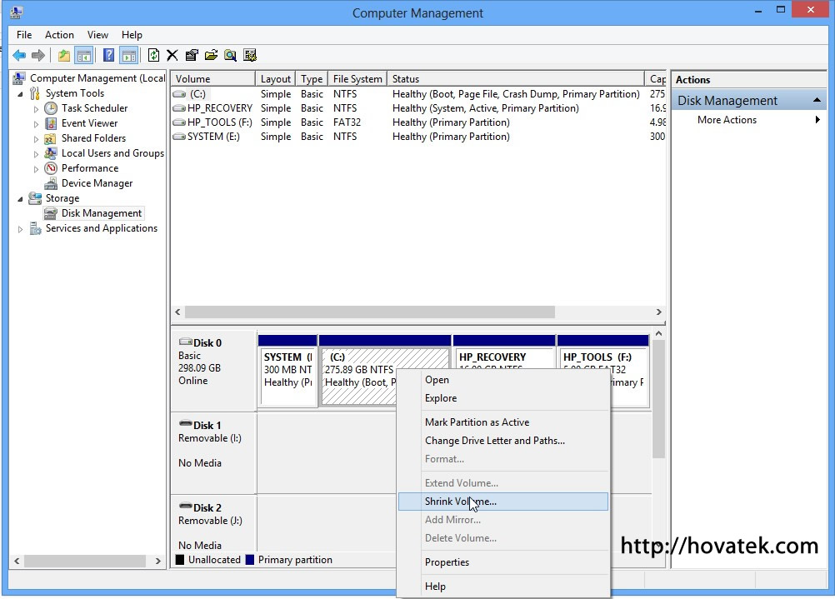The height and width of the screenshot is (599, 835).
Task: Select Device Manager tree item
Action: click(97, 183)
